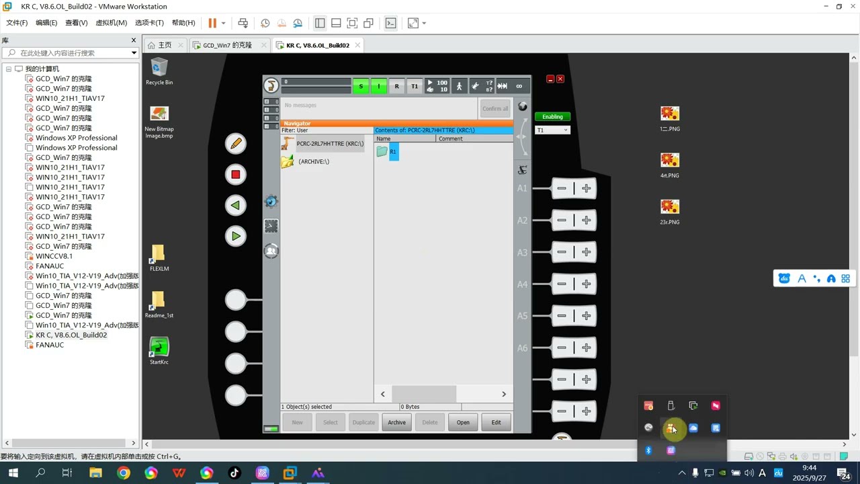Select New Bitmap Image.bmp on the desktop
The image size is (860, 484).
tap(159, 122)
